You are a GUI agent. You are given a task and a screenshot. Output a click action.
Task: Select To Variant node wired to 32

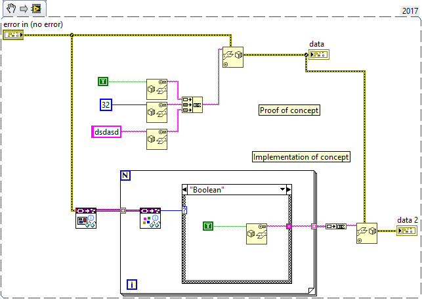[157, 112]
